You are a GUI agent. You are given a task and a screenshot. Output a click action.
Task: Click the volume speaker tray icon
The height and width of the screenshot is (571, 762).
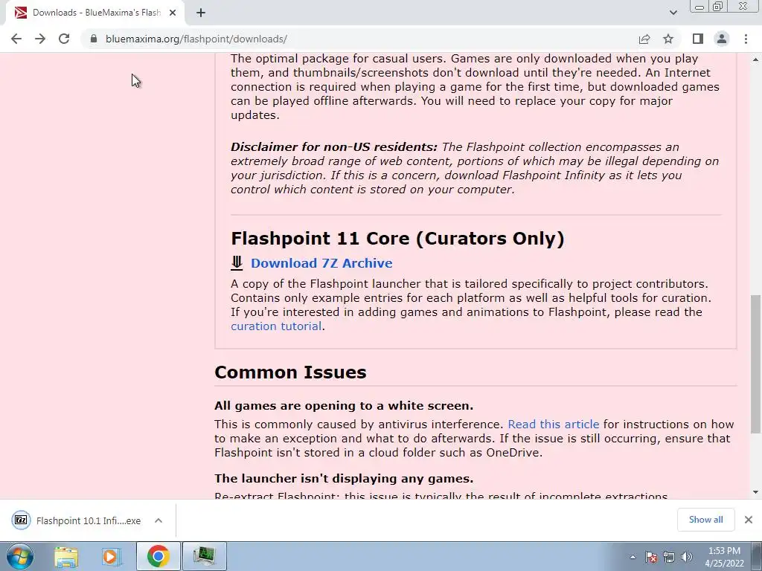687,557
